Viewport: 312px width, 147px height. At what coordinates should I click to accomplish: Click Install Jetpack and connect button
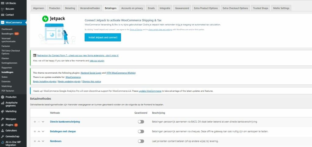103,37
